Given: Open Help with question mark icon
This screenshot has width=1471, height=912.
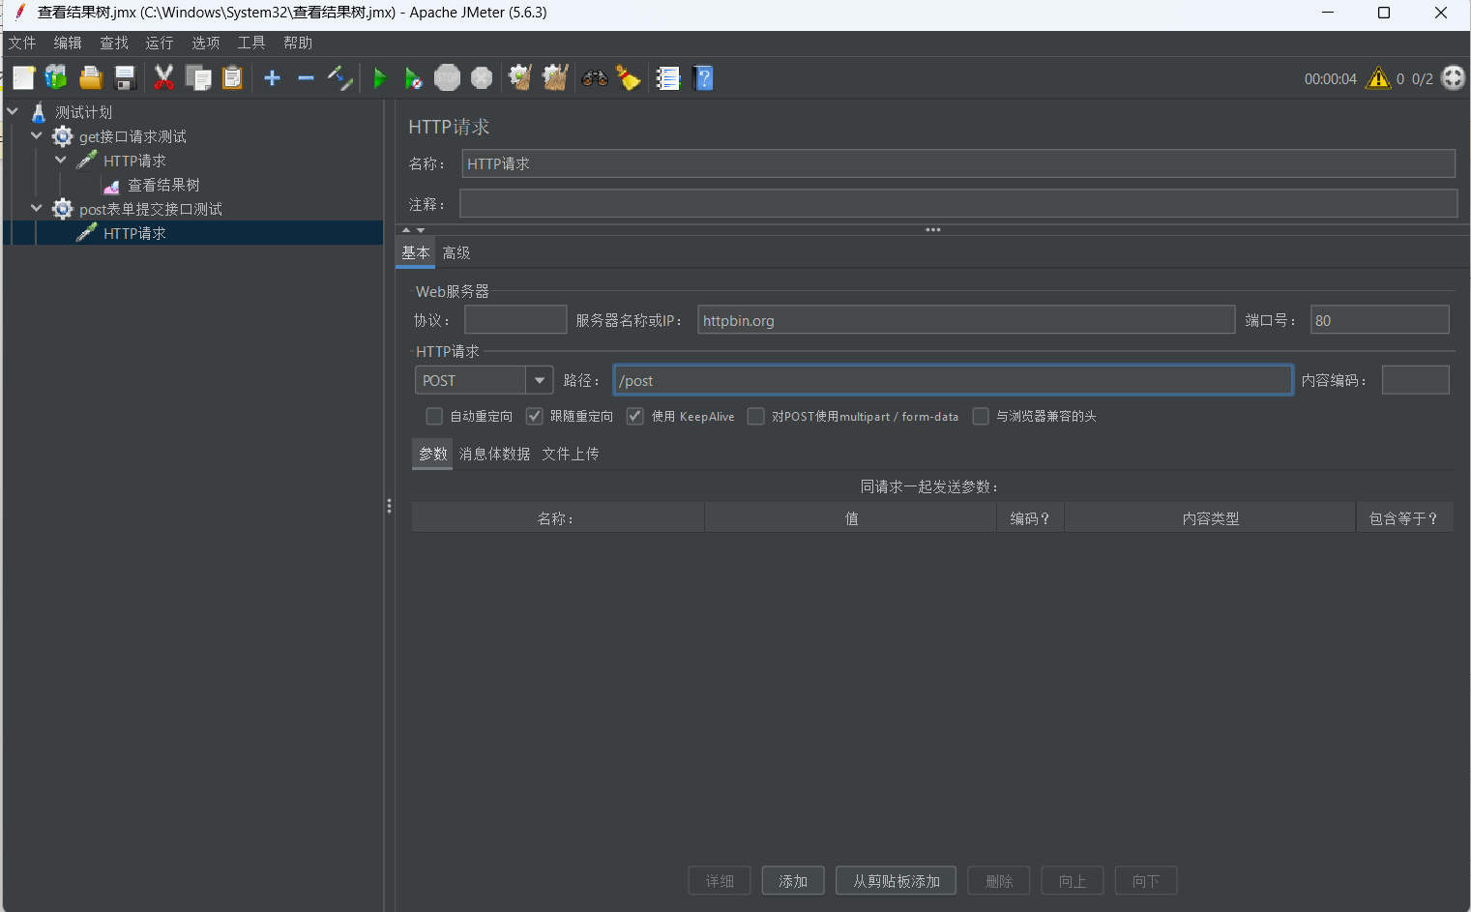Looking at the screenshot, I should pos(703,78).
